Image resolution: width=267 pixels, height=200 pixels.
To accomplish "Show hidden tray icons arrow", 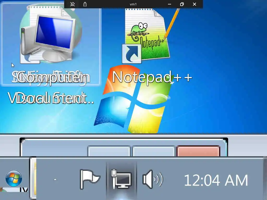I will [55, 179].
